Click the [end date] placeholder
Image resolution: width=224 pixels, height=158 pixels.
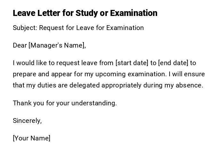173,63
